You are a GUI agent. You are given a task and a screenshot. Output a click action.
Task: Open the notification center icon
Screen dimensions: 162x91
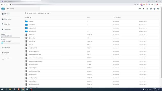click(159, 89)
